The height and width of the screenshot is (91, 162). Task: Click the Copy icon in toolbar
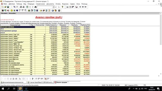coord(14,7)
